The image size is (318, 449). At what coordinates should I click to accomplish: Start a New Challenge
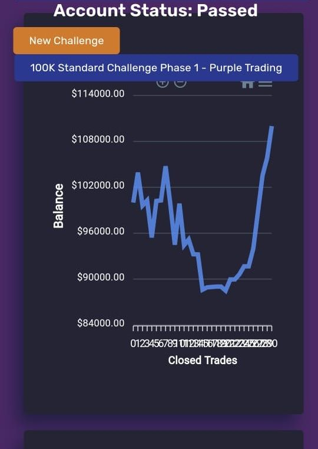pos(67,41)
